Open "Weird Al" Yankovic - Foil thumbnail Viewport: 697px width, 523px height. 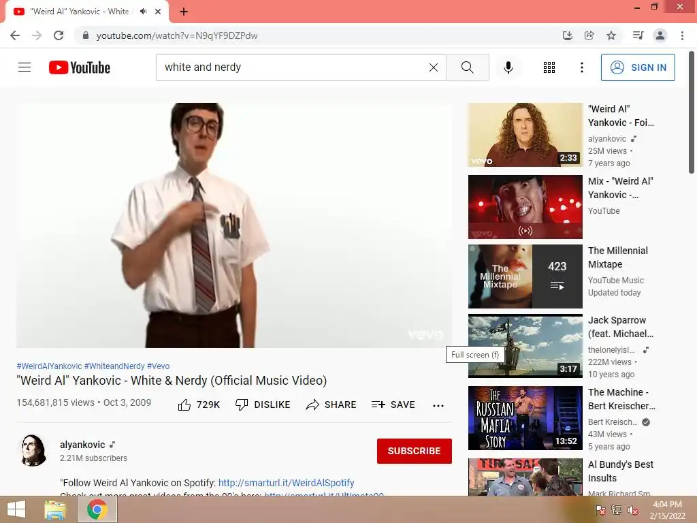(x=525, y=135)
